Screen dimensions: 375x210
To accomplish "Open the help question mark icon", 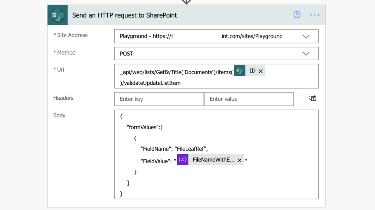I will (x=297, y=15).
